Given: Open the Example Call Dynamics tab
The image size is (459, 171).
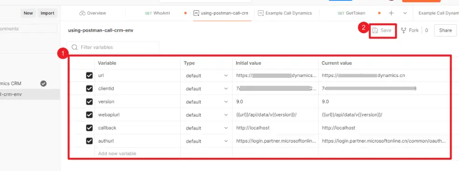Looking at the screenshot, I should pyautogui.click(x=285, y=13).
